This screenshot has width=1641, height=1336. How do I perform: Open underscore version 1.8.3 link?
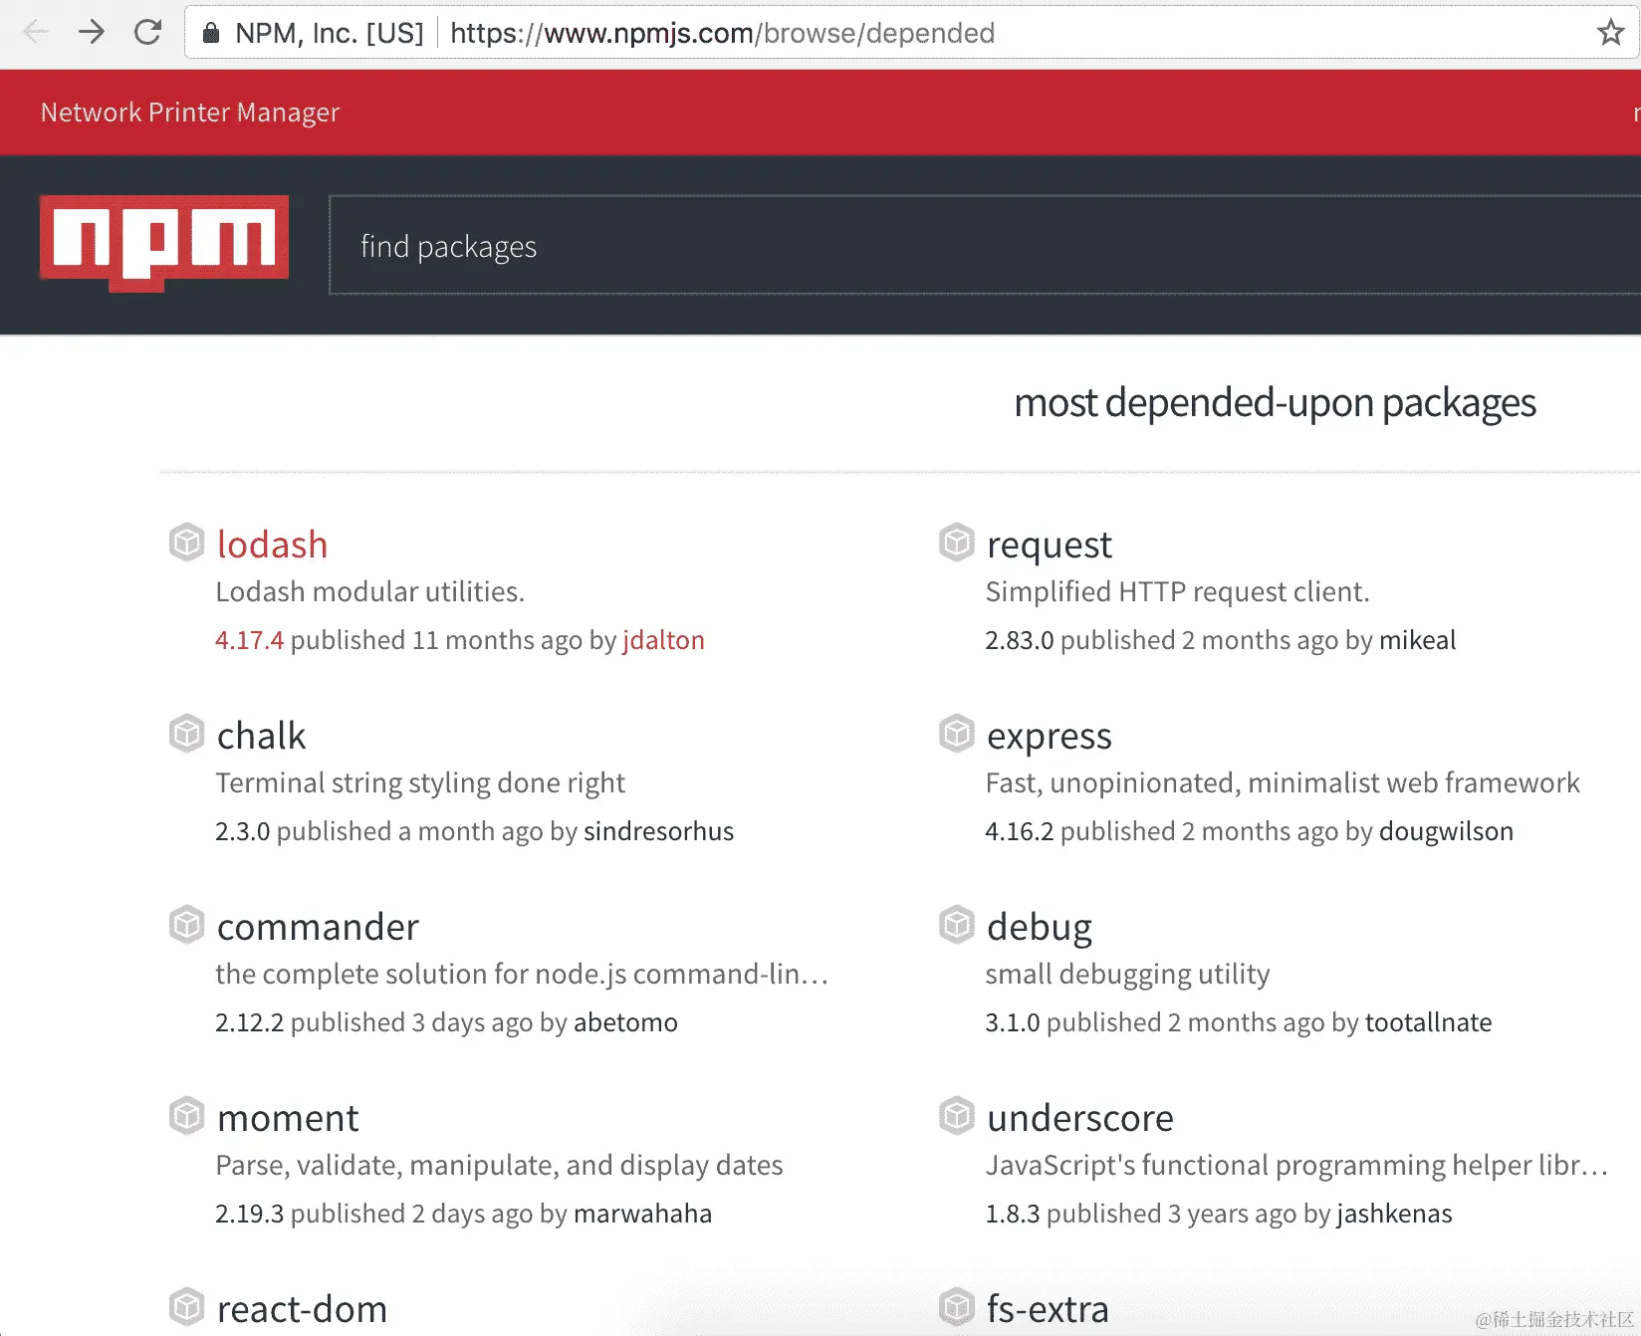coord(1012,1214)
